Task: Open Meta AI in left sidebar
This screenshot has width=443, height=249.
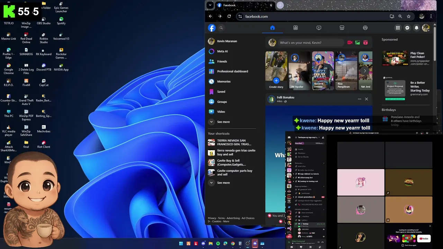Action: pos(232,51)
